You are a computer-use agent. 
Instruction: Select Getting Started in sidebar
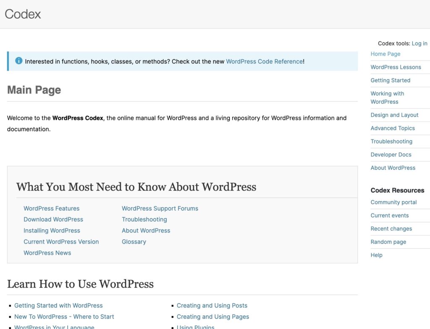[390, 80]
